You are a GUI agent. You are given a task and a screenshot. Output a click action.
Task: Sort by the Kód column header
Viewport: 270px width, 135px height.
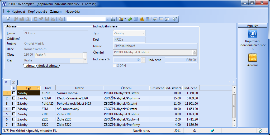[x=48, y=88]
